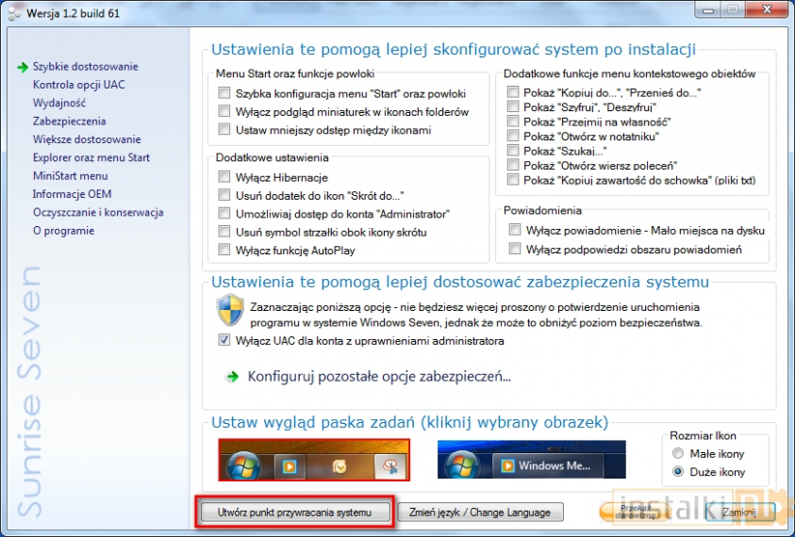Switch to 'Zabezpieczenia' in sidebar
Screen dimensions: 795x537
pyautogui.click(x=70, y=122)
